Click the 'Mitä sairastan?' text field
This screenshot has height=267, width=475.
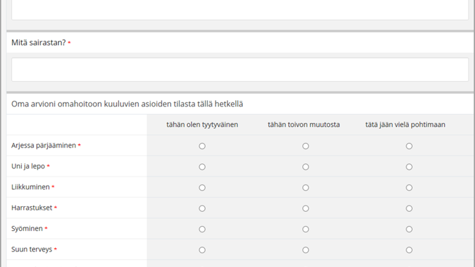click(240, 69)
